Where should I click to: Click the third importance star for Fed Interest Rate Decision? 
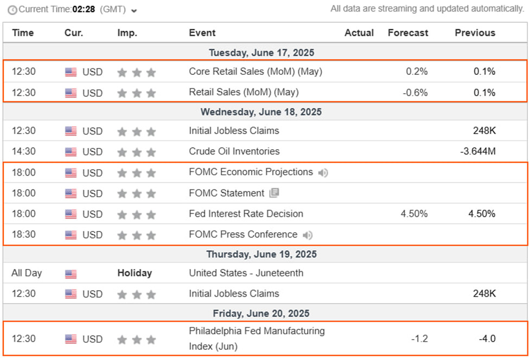coord(151,214)
